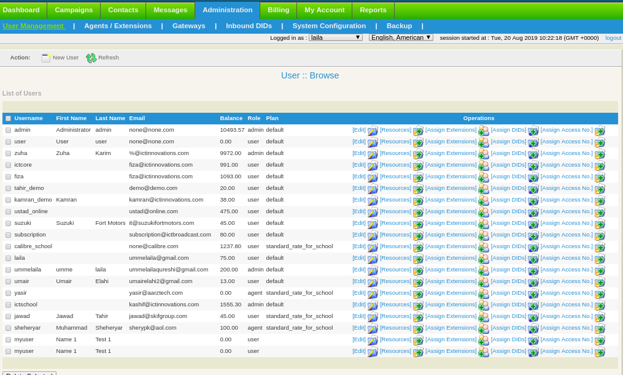Click the pencil edit icon in zuha row

point(373,154)
